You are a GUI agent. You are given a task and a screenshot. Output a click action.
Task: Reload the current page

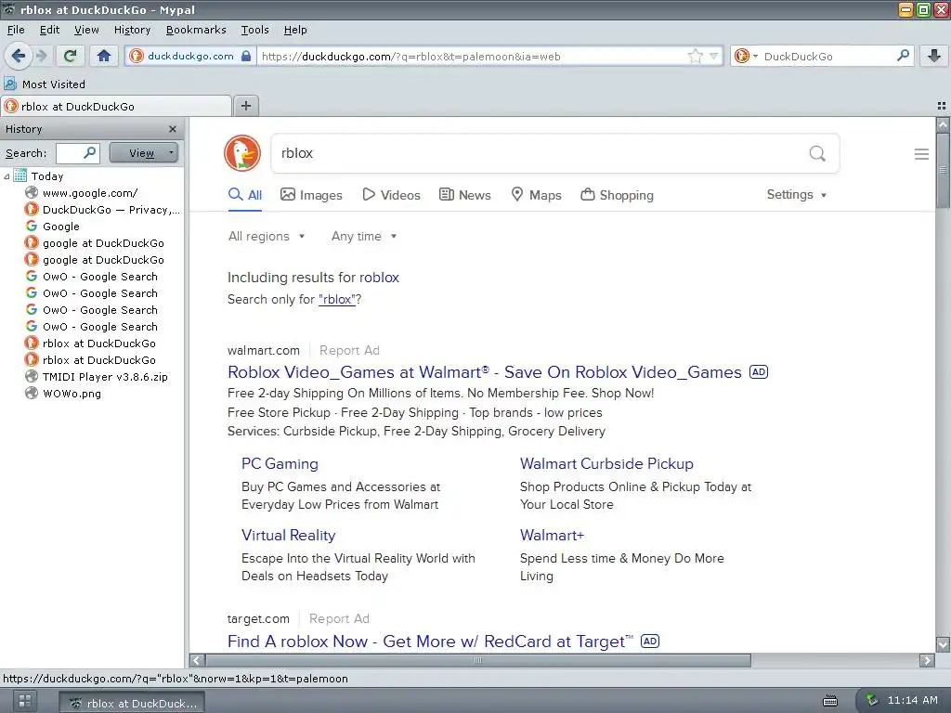coord(70,57)
